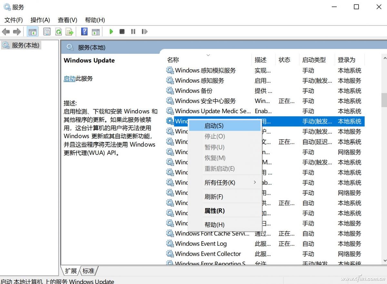Click the Pause service toolbar icon
The height and width of the screenshot is (284, 387).
(133, 31)
